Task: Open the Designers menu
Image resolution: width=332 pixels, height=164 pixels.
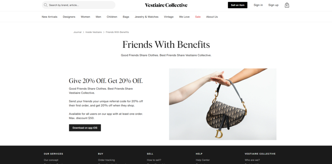Action: [x=69, y=17]
